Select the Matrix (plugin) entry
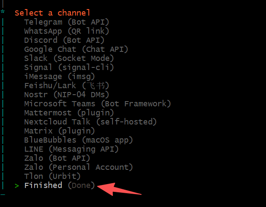 point(59,131)
